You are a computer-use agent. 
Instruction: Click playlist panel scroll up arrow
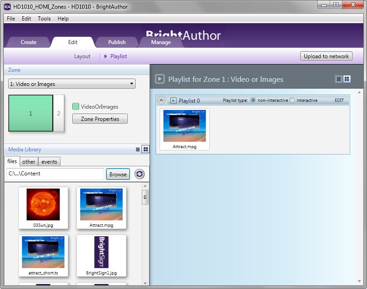point(359,92)
